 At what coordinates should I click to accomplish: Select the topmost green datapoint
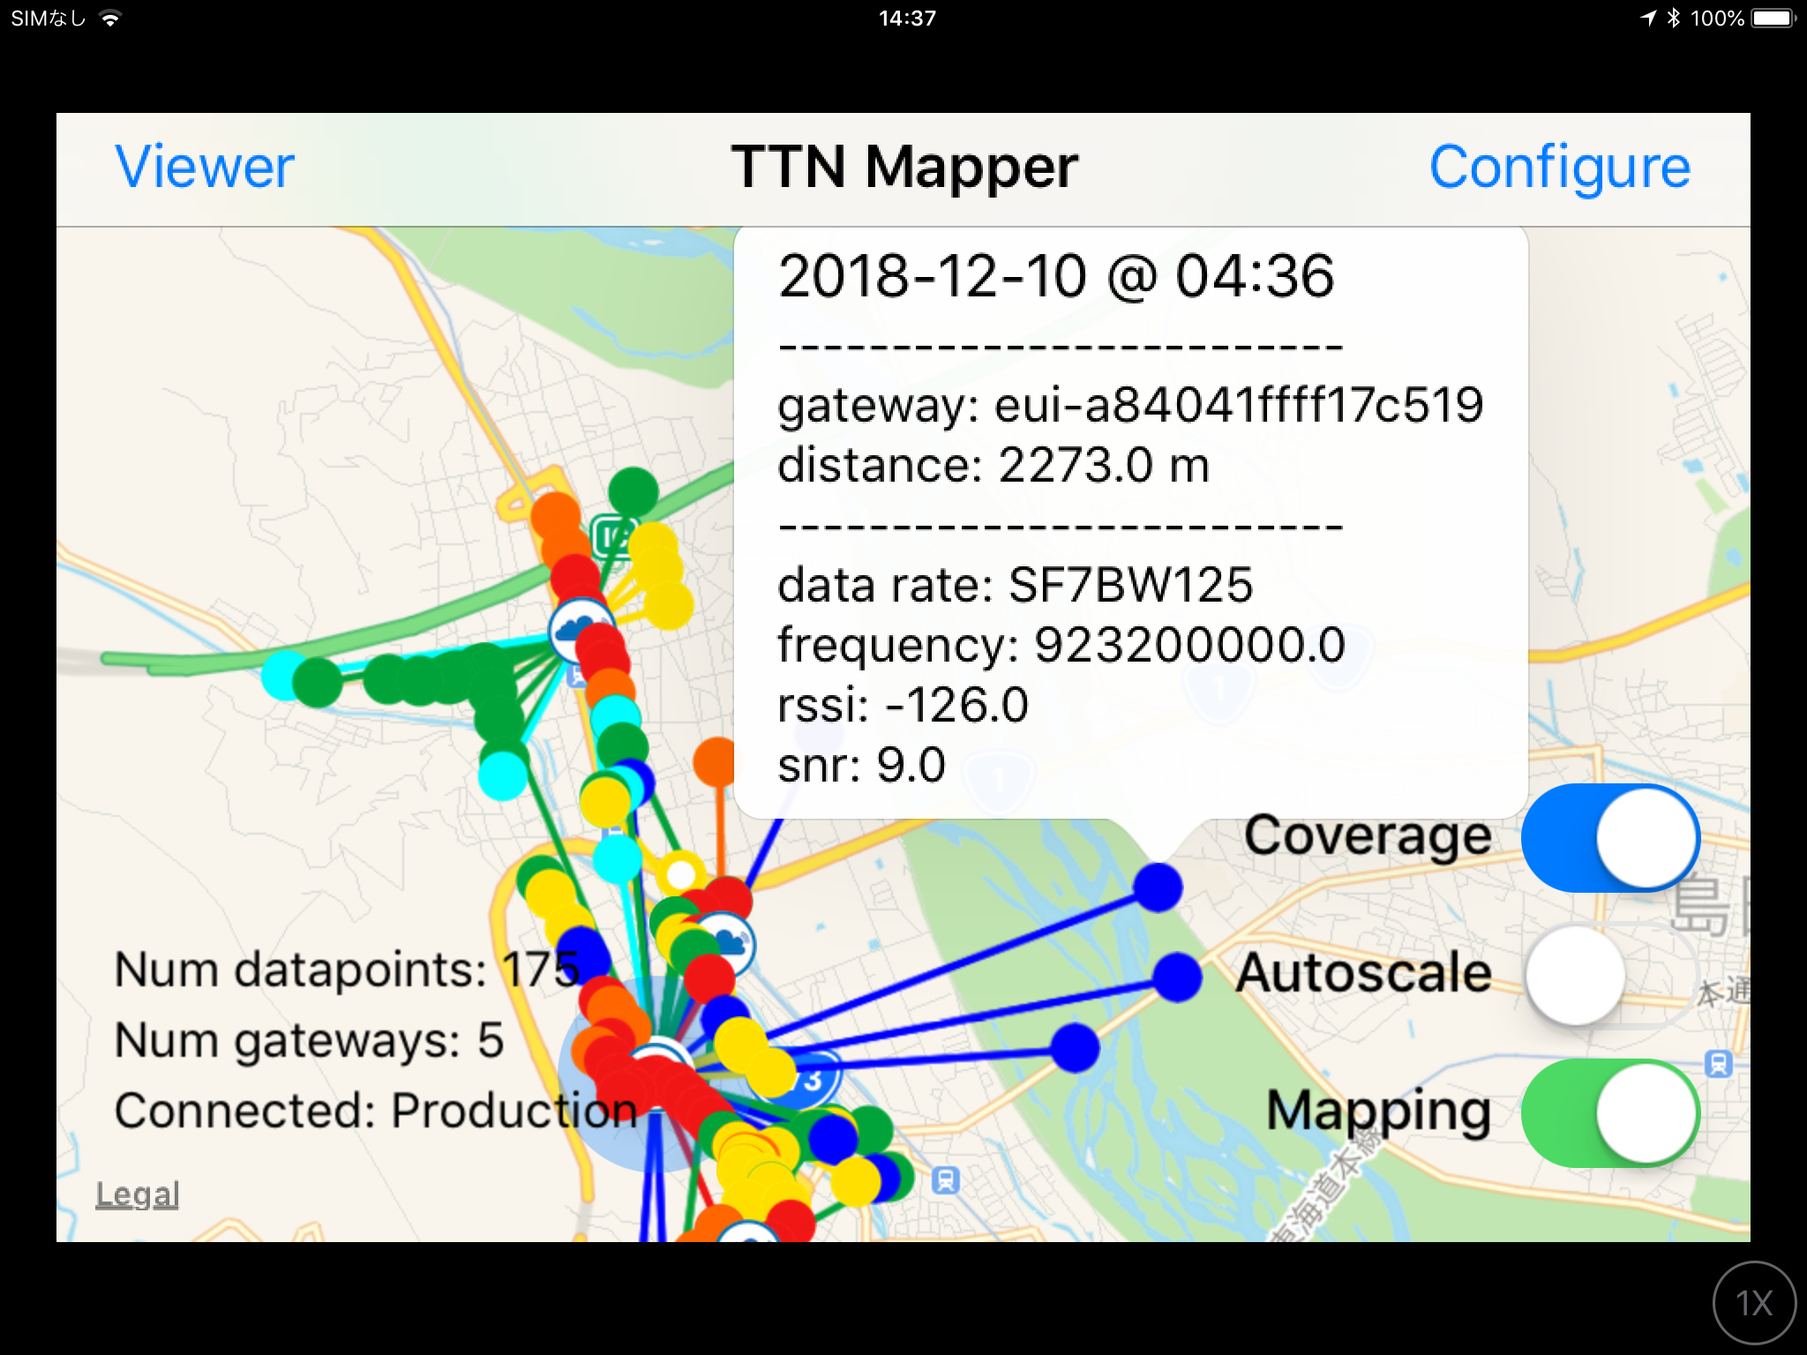click(634, 491)
